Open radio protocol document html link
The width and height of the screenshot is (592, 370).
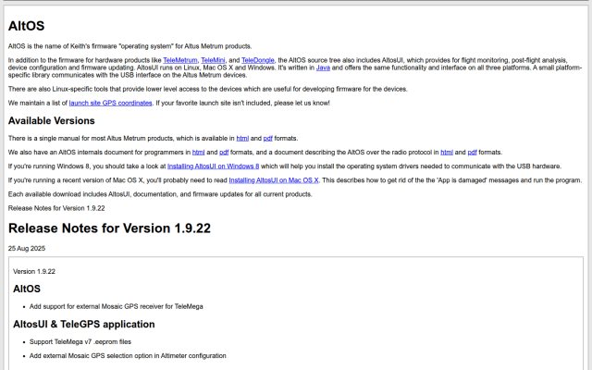tap(447, 152)
